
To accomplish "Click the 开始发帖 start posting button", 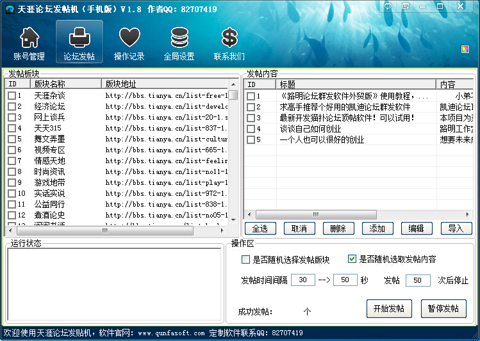I will [388, 308].
